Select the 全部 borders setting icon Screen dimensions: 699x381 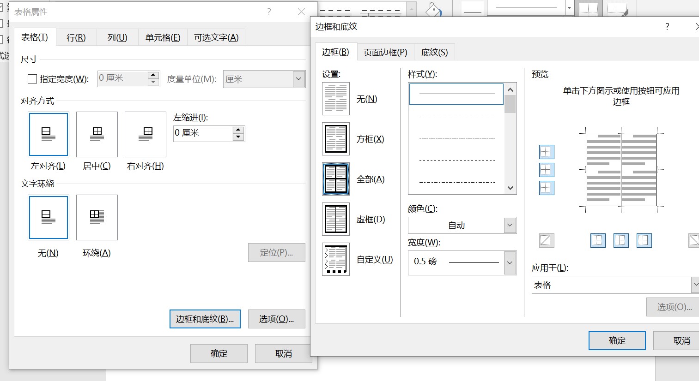pos(336,179)
